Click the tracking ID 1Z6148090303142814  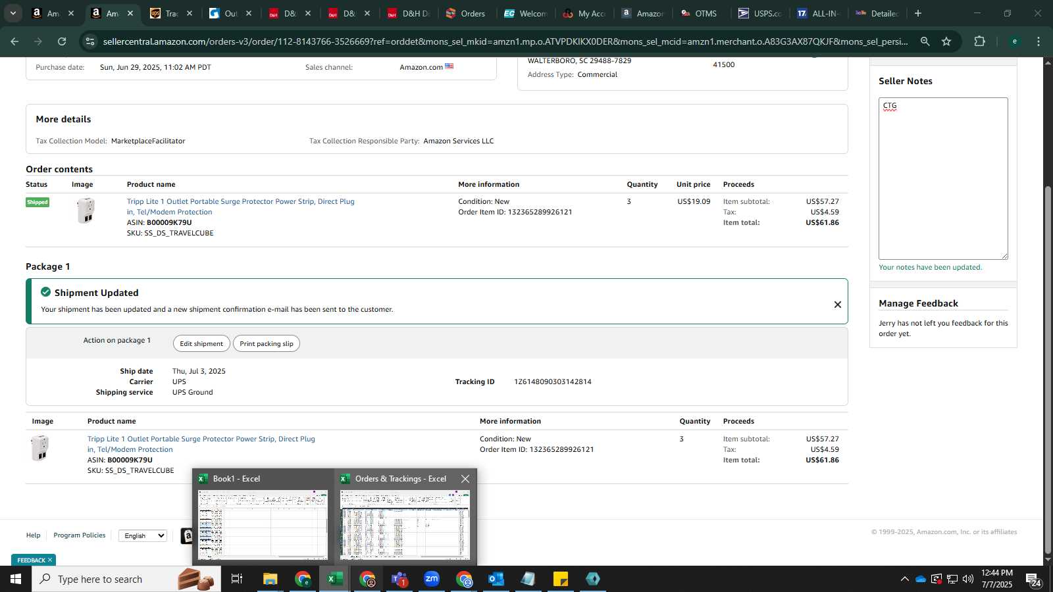(552, 382)
